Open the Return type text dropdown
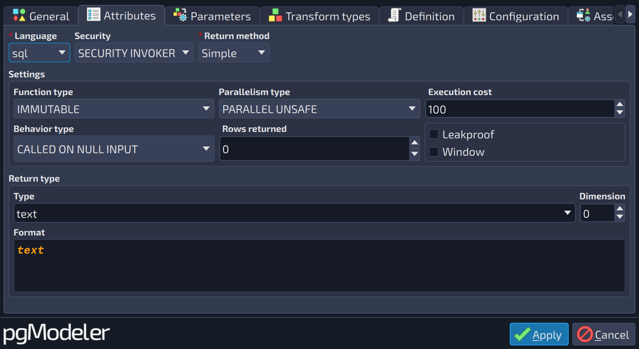The image size is (639, 349). point(294,213)
